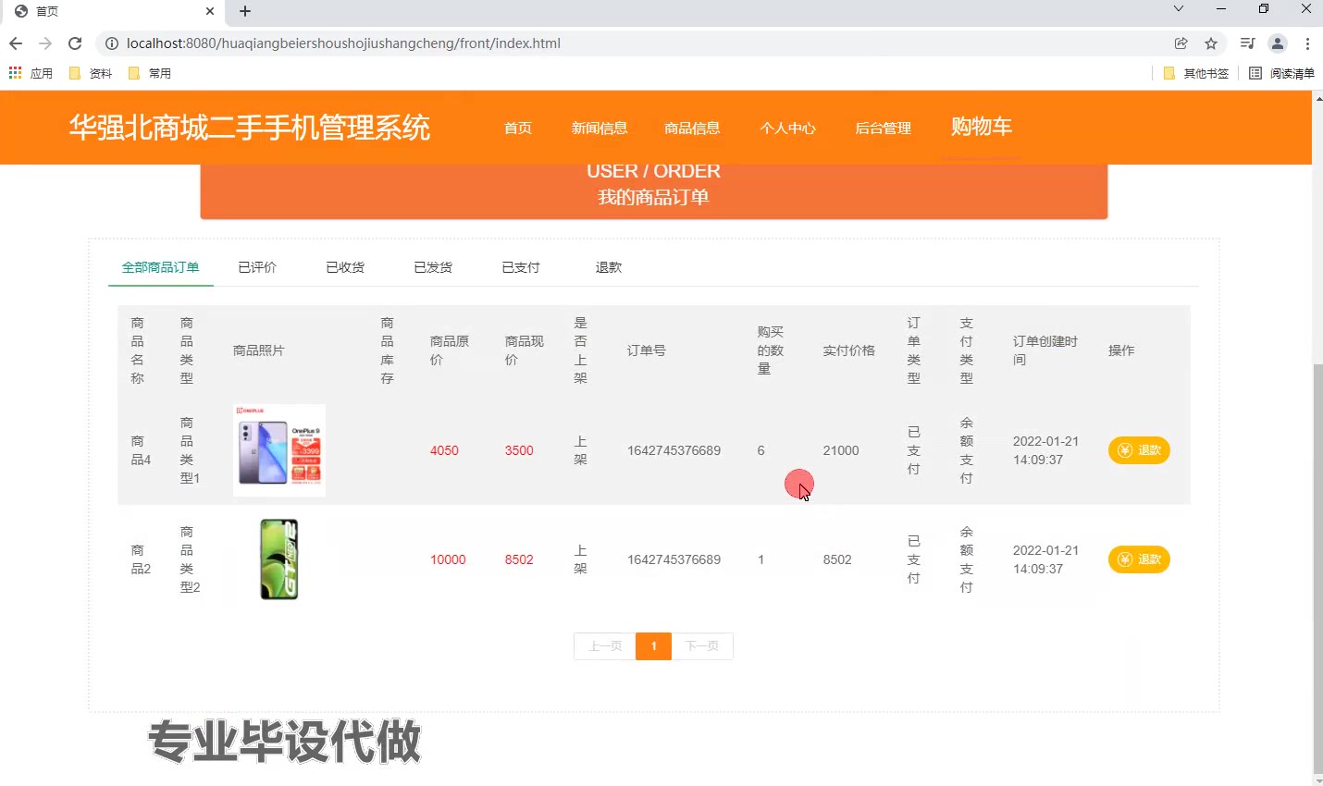
Task: Expand the 其他书签 bookmarks folder
Action: 1195,73
